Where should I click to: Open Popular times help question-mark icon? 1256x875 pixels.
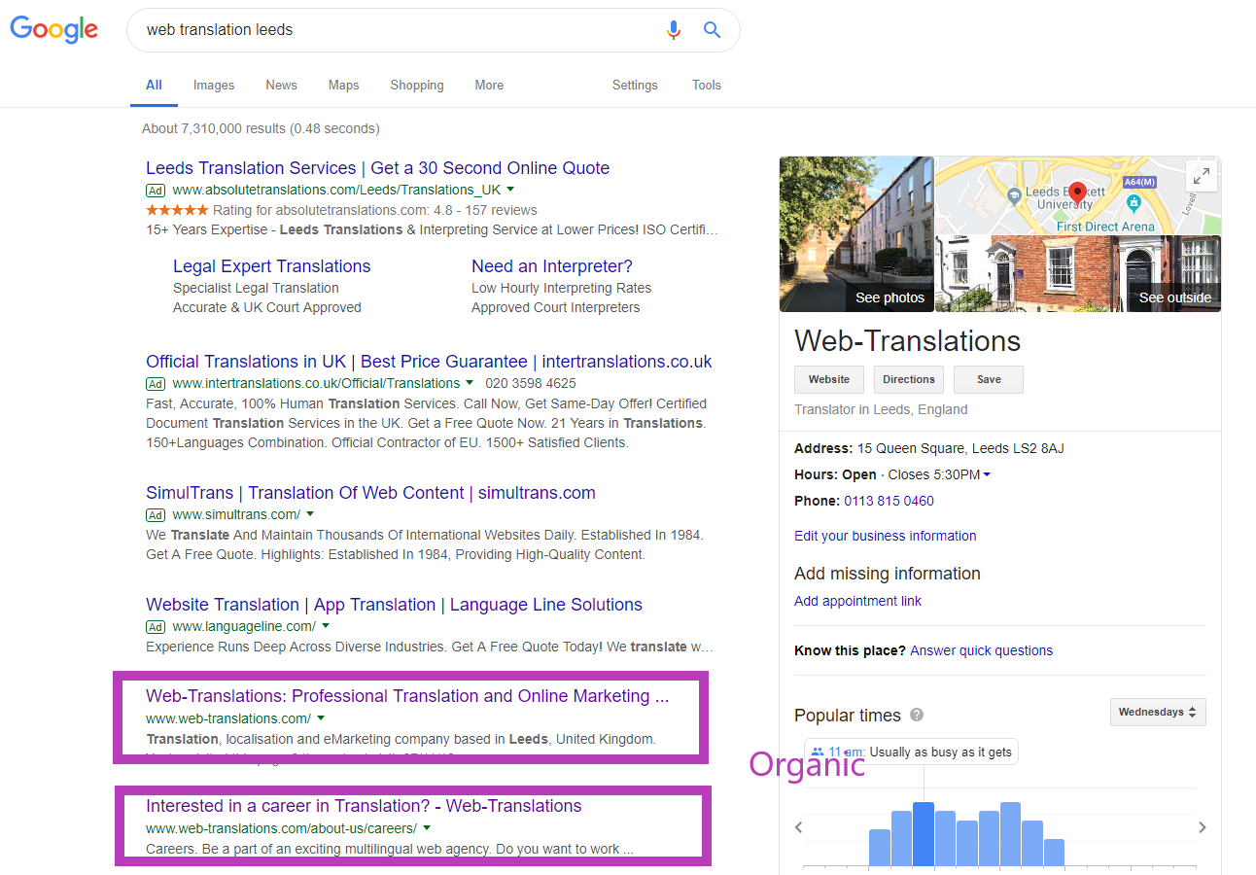[917, 716]
